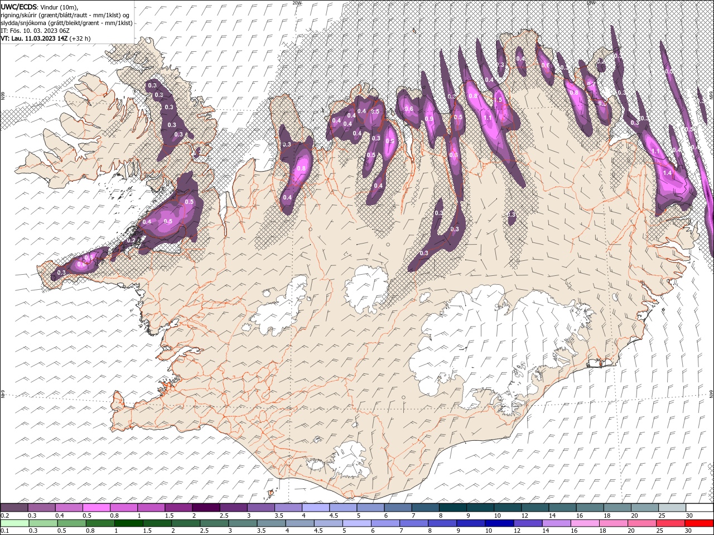
Task: Click the '1.4' snowfall value on the map
Action: coord(667,173)
